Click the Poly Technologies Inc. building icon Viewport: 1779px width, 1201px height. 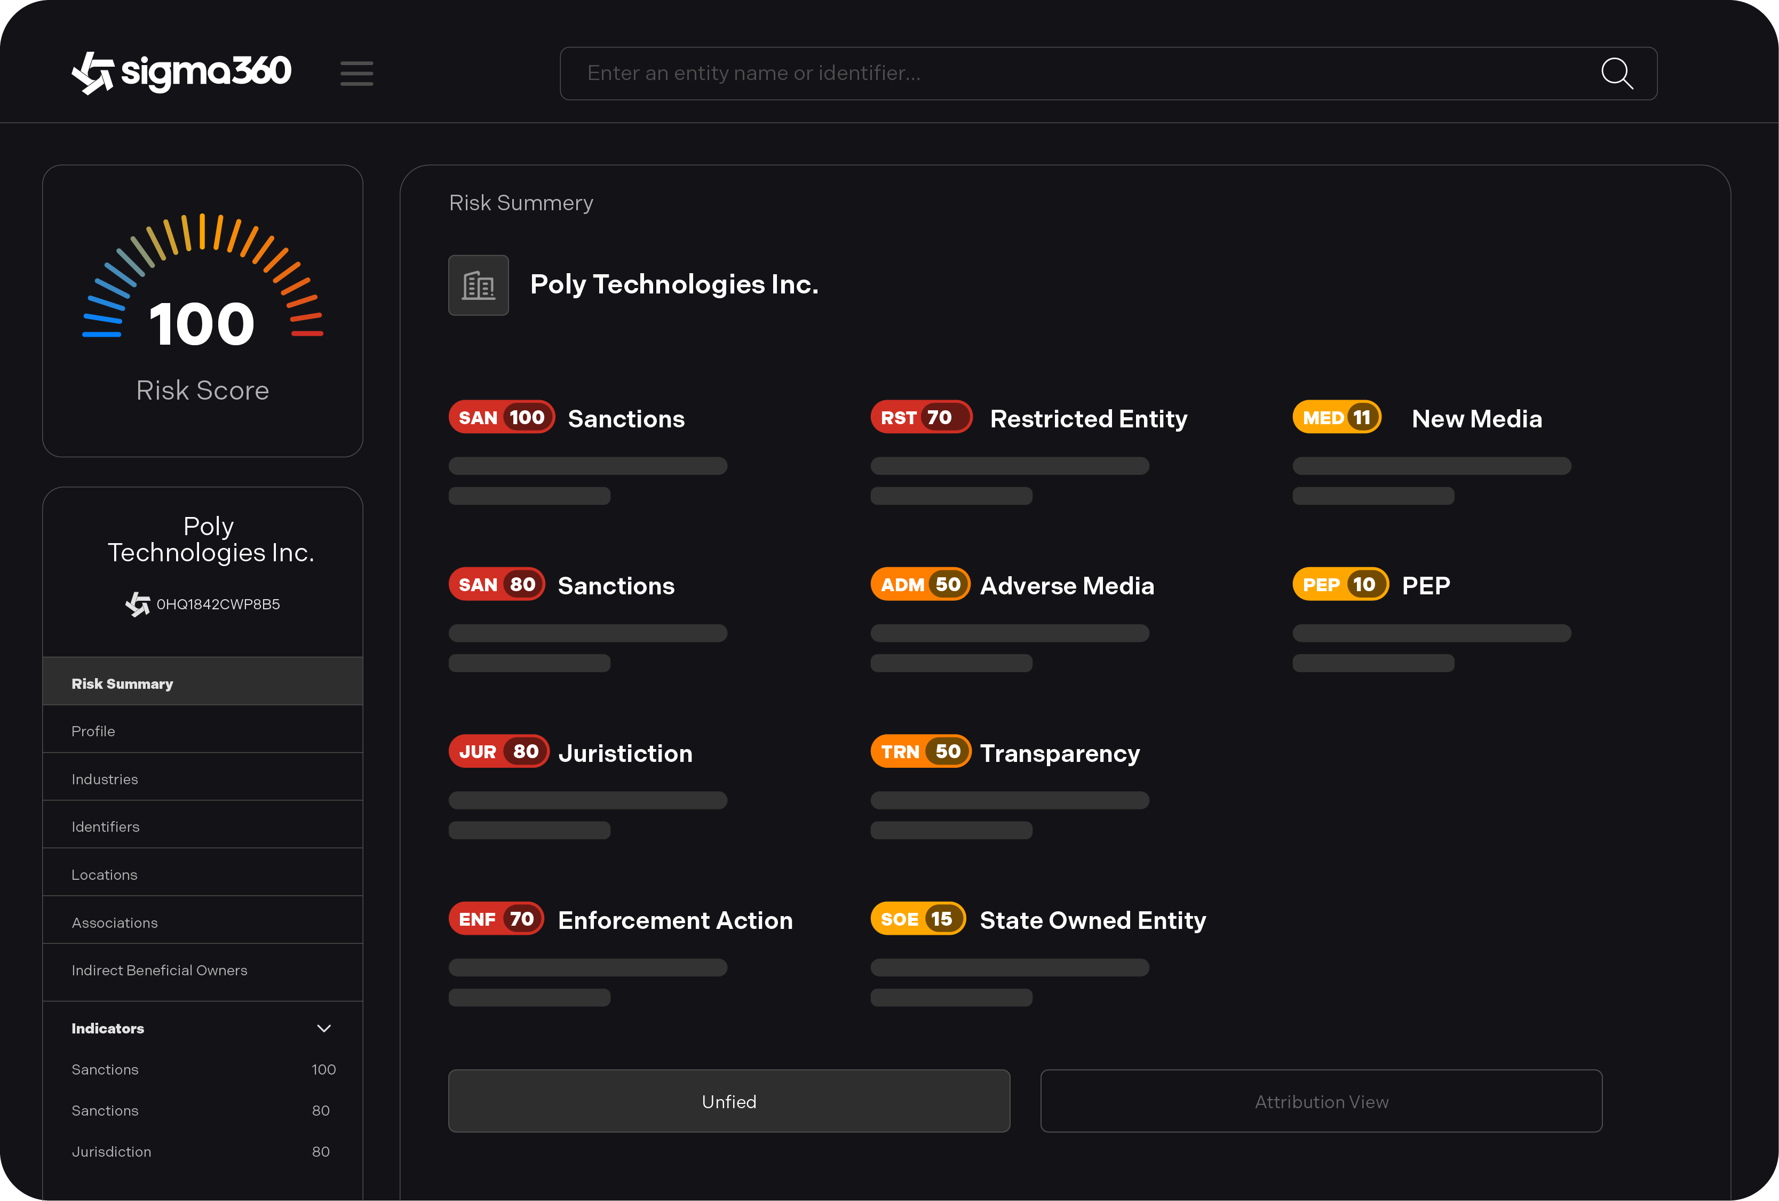[479, 284]
